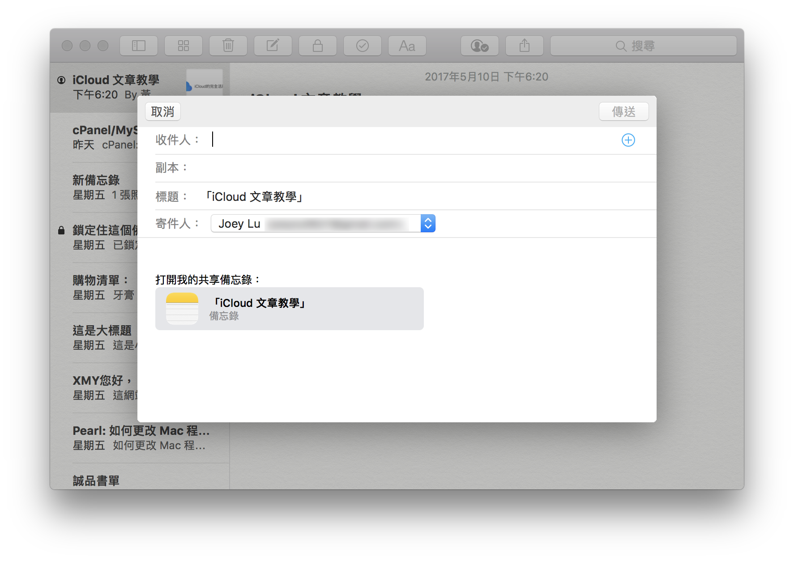Open add people collaboration icon
This screenshot has height=561, width=794.
480,46
